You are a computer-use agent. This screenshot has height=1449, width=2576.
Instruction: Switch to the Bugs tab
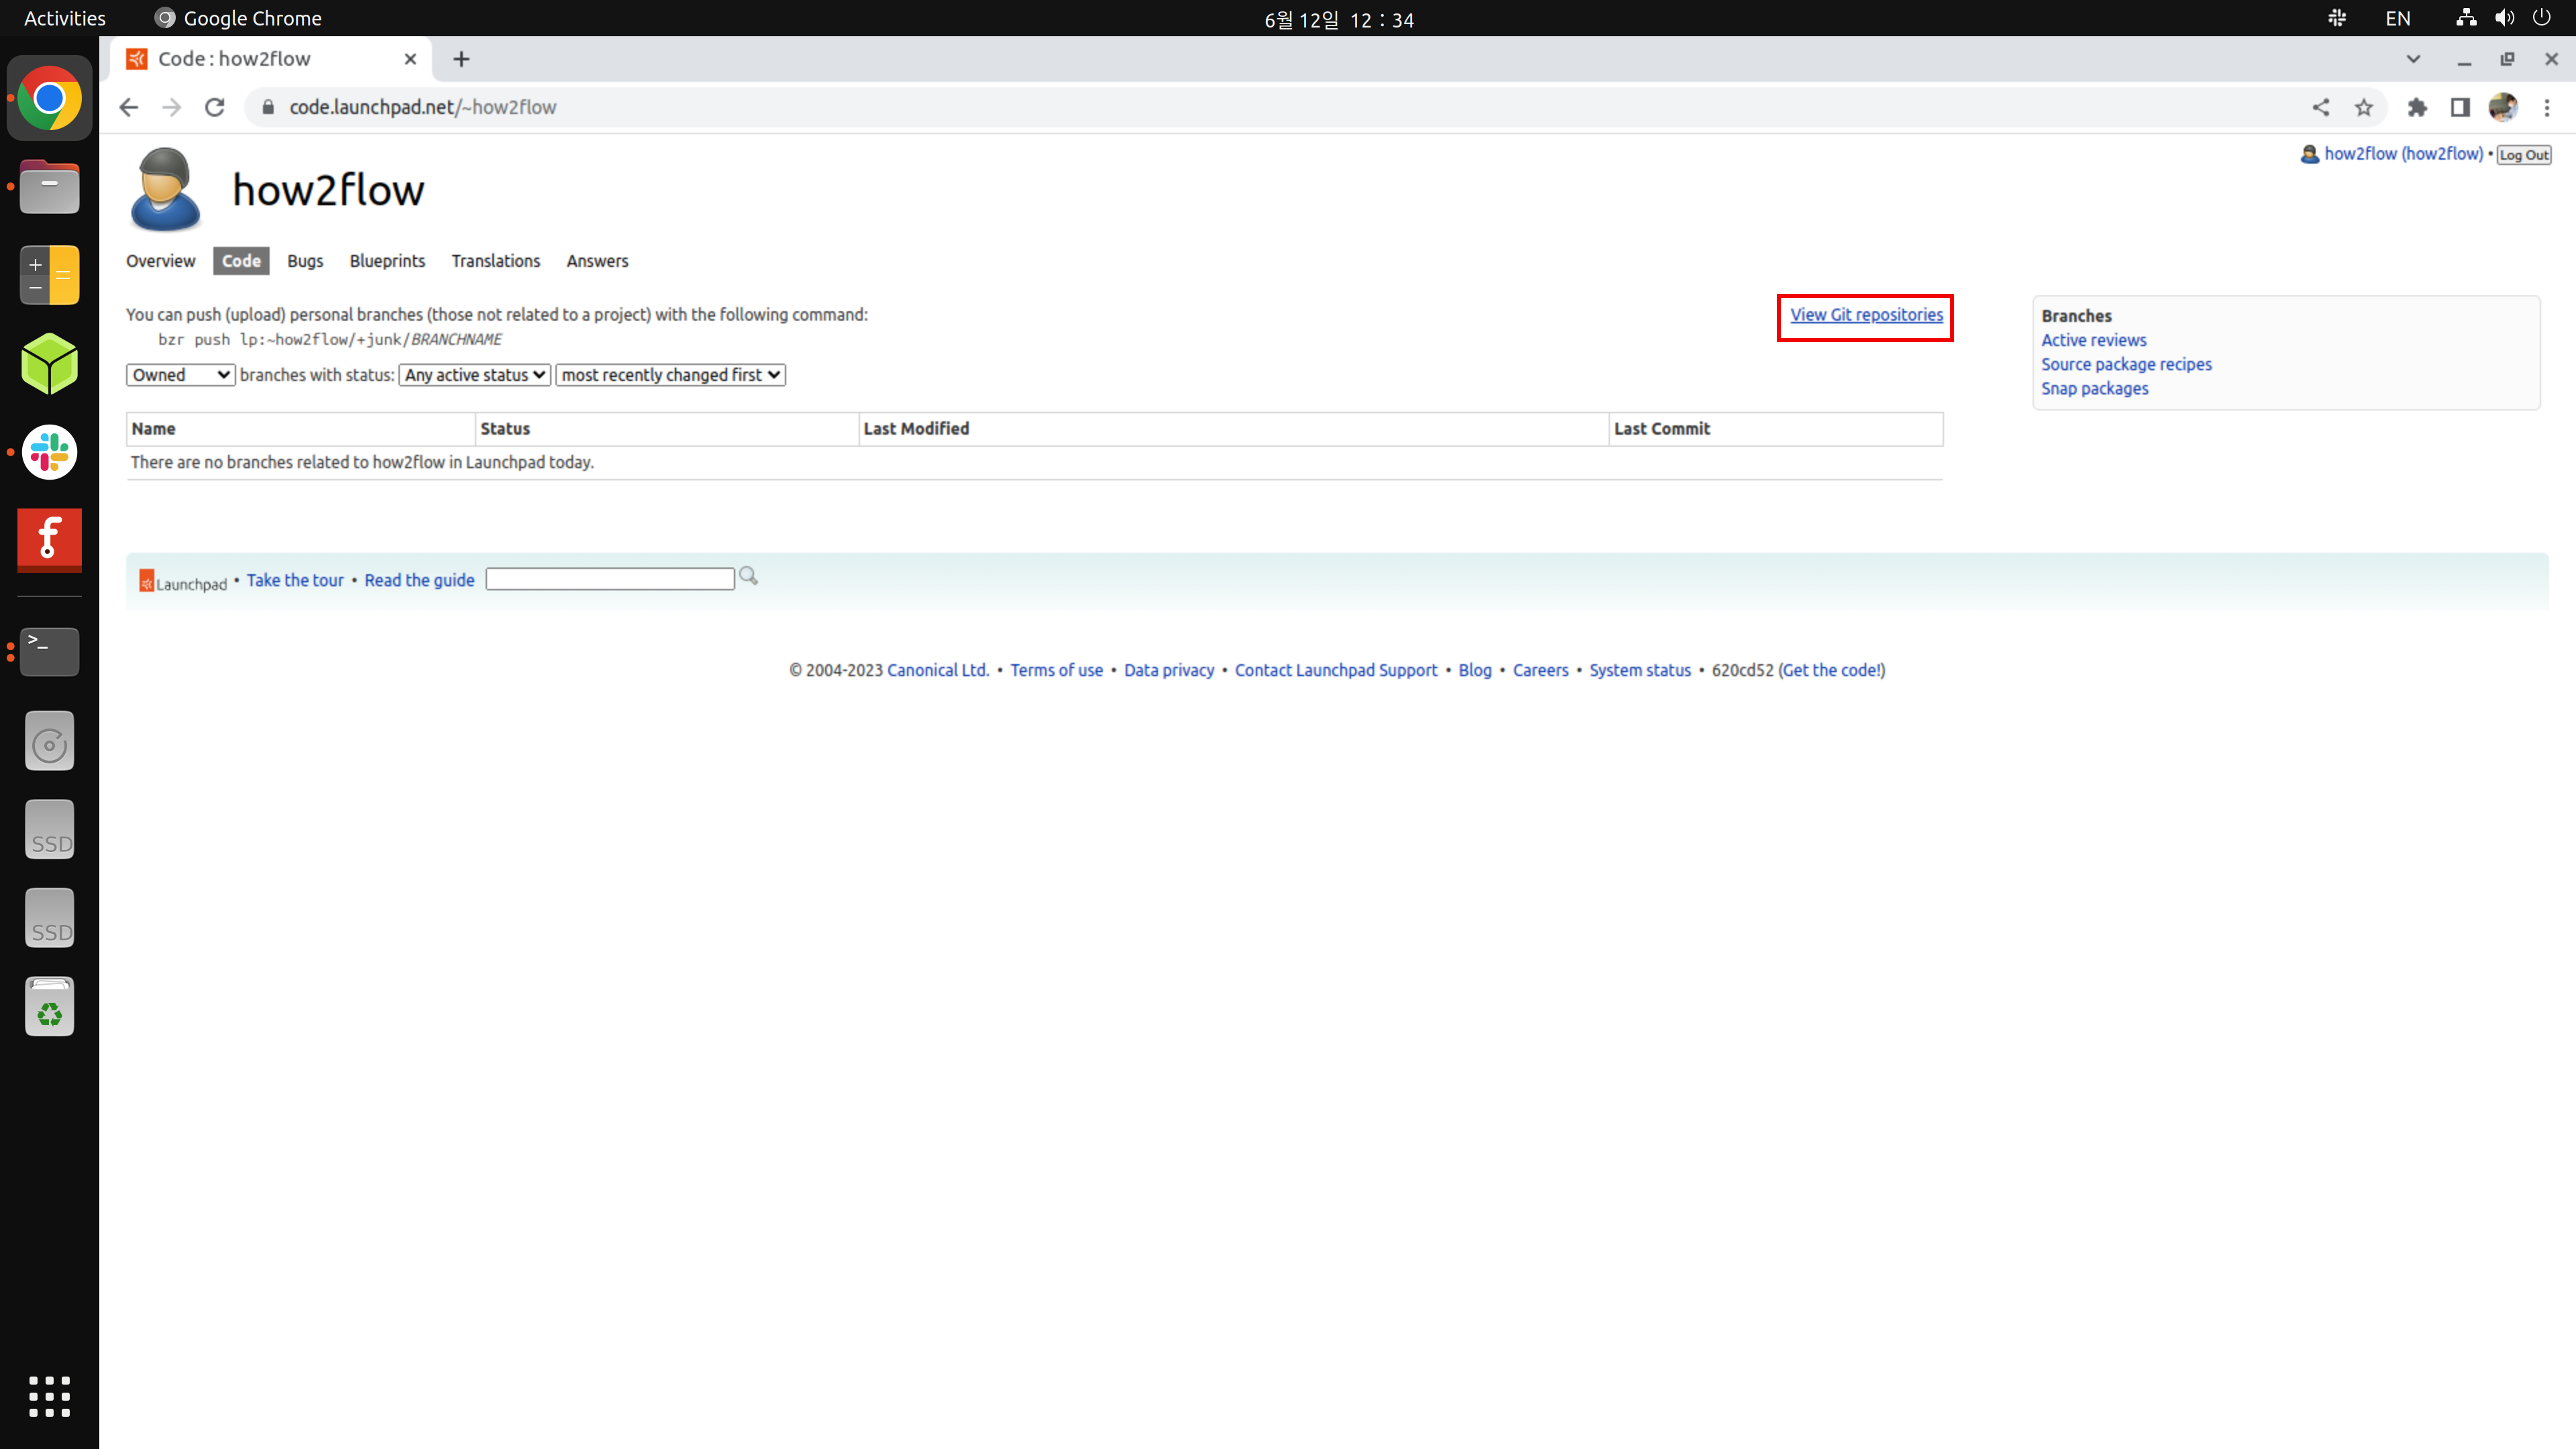pos(305,260)
